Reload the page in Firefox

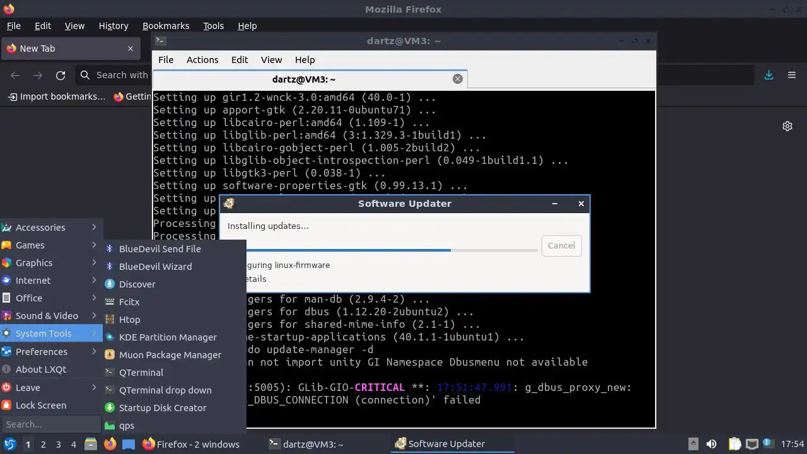(61, 75)
